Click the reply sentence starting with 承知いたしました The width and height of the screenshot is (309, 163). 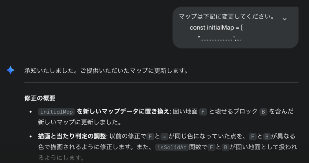pos(107,71)
